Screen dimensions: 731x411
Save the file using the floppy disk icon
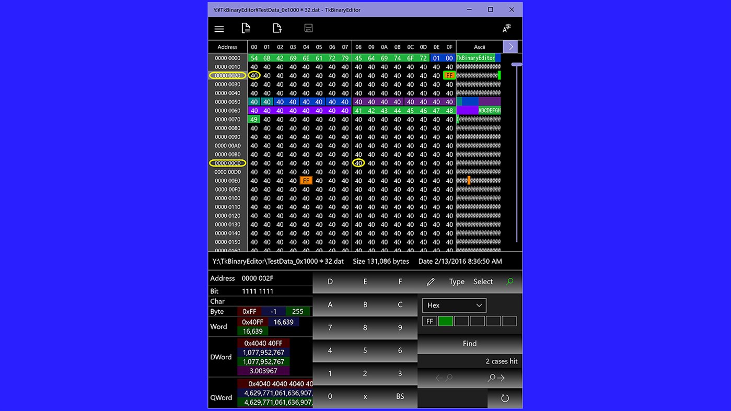click(308, 28)
